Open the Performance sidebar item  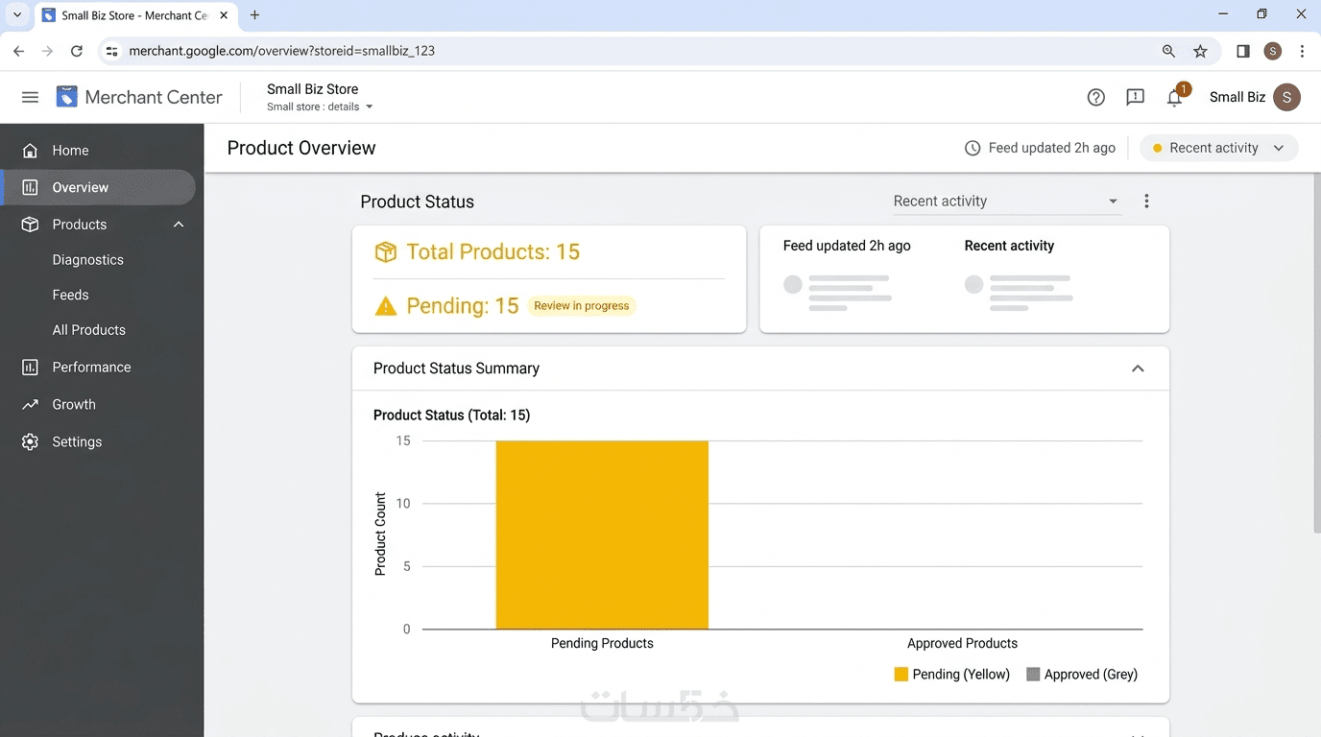(91, 367)
